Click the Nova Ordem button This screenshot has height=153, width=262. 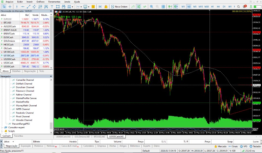119,7
